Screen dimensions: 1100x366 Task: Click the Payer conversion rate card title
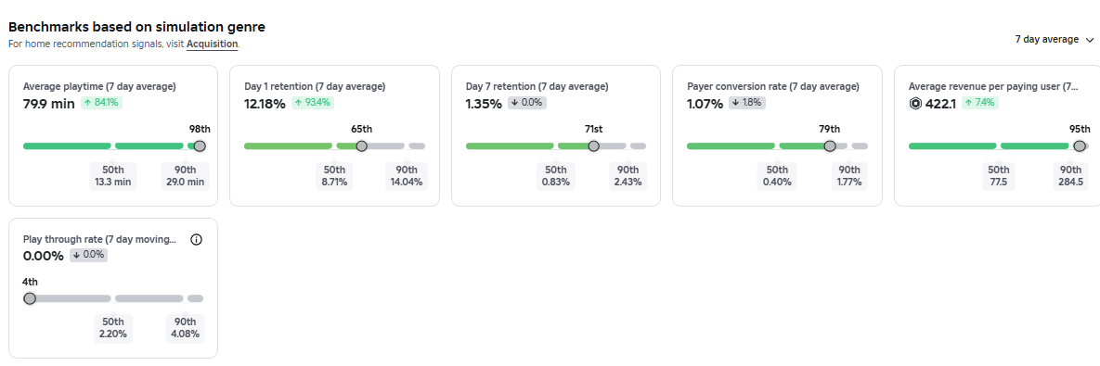pyautogui.click(x=773, y=87)
